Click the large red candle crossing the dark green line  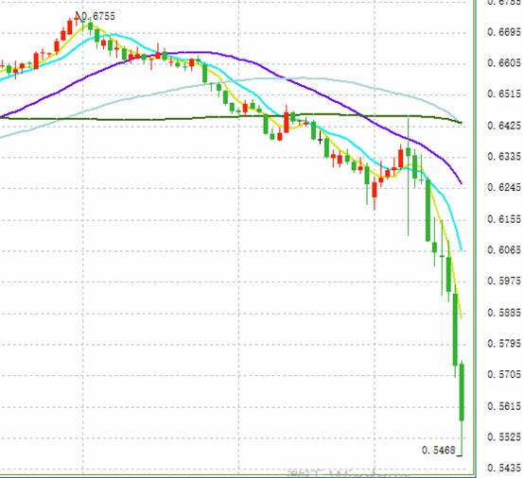pyautogui.click(x=286, y=123)
